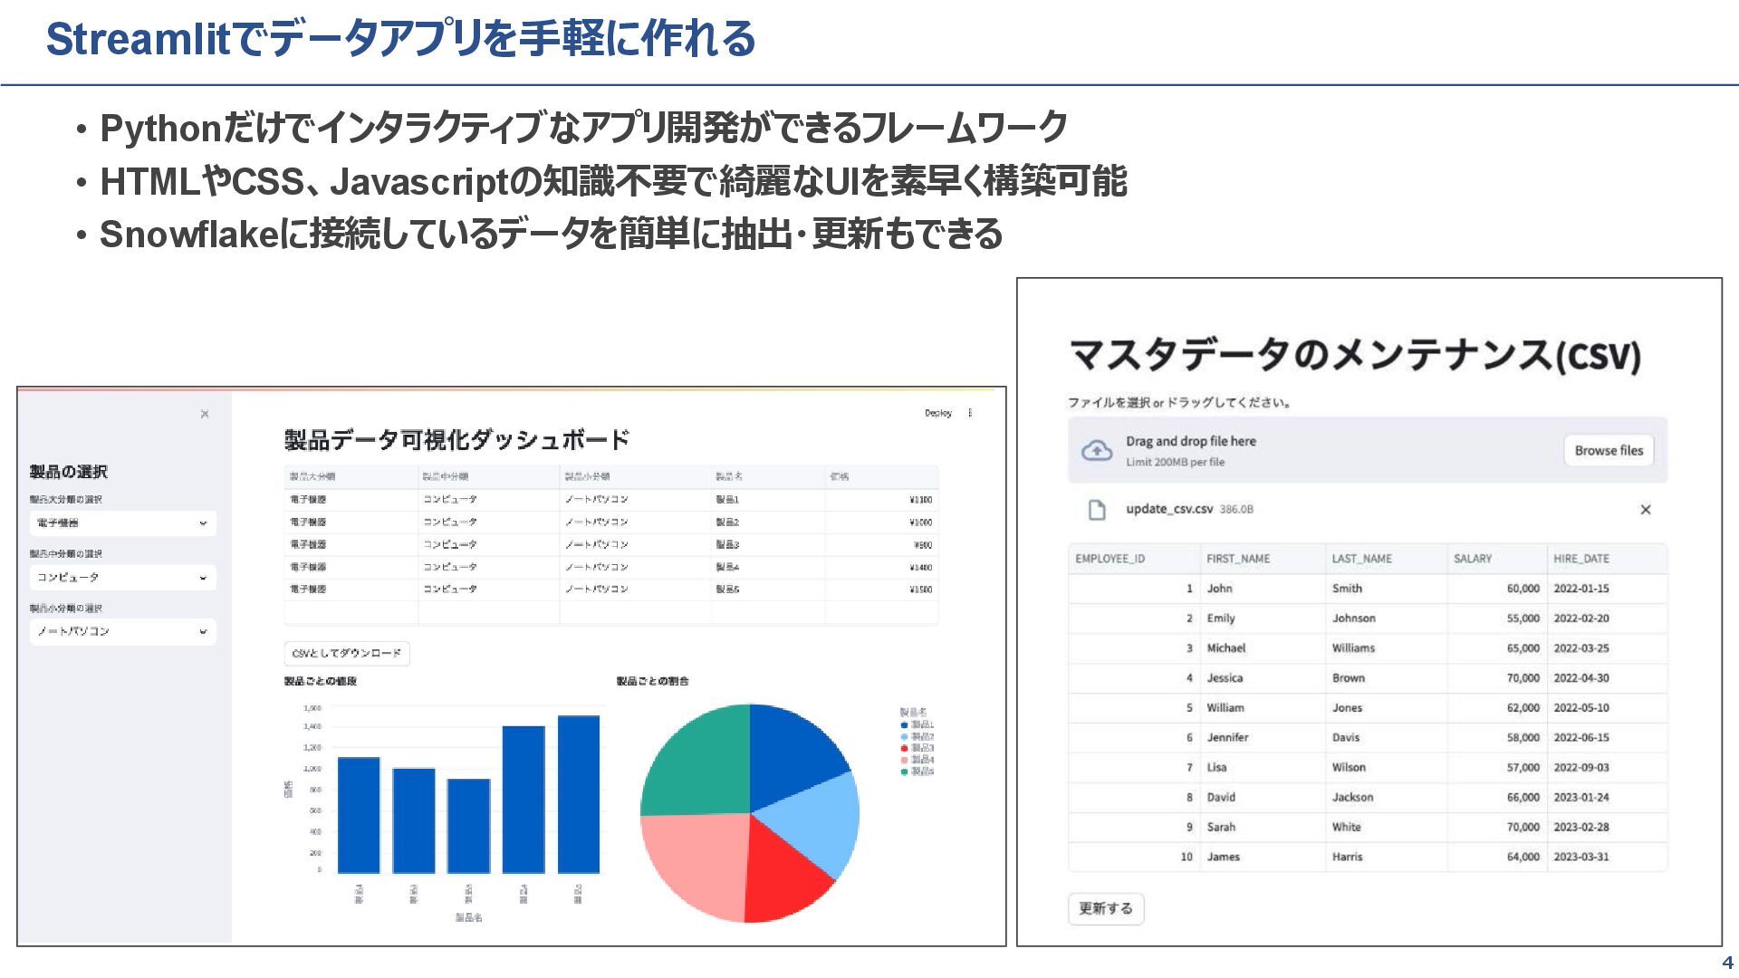Open the three-dot menu beside Deploy

[970, 413]
